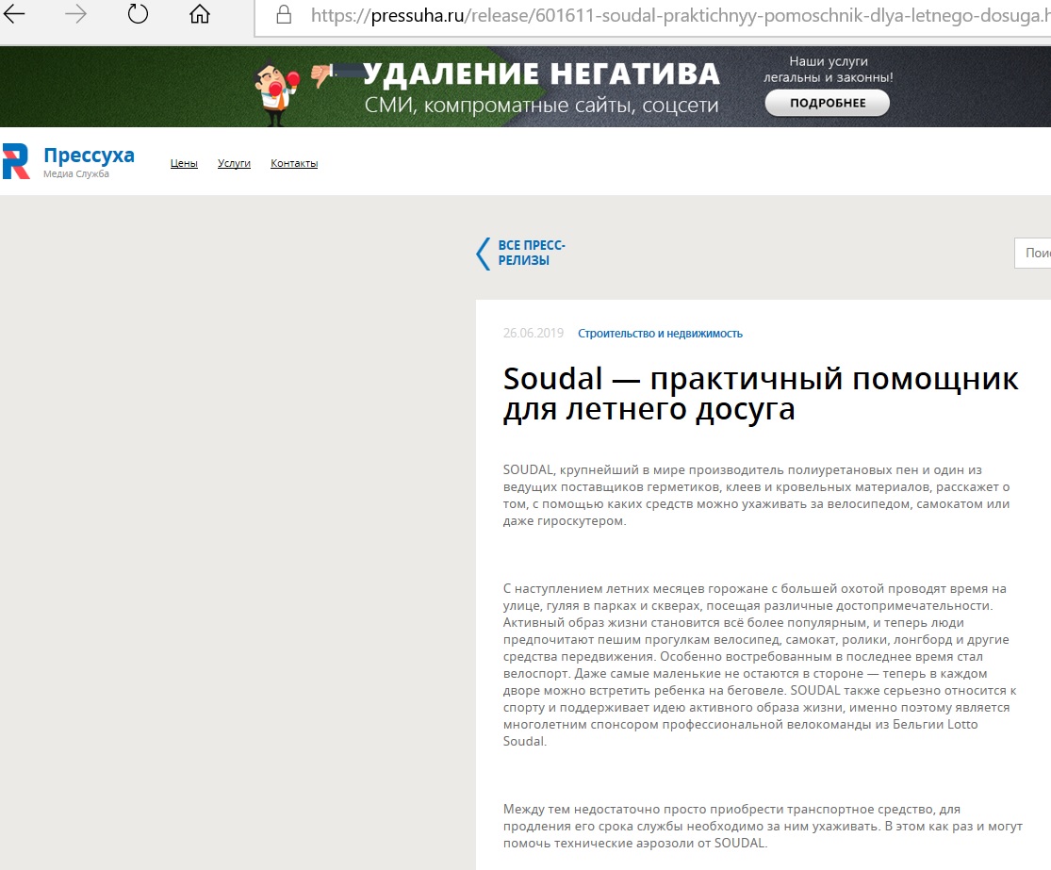Open the Услуги menu link

[x=234, y=163]
